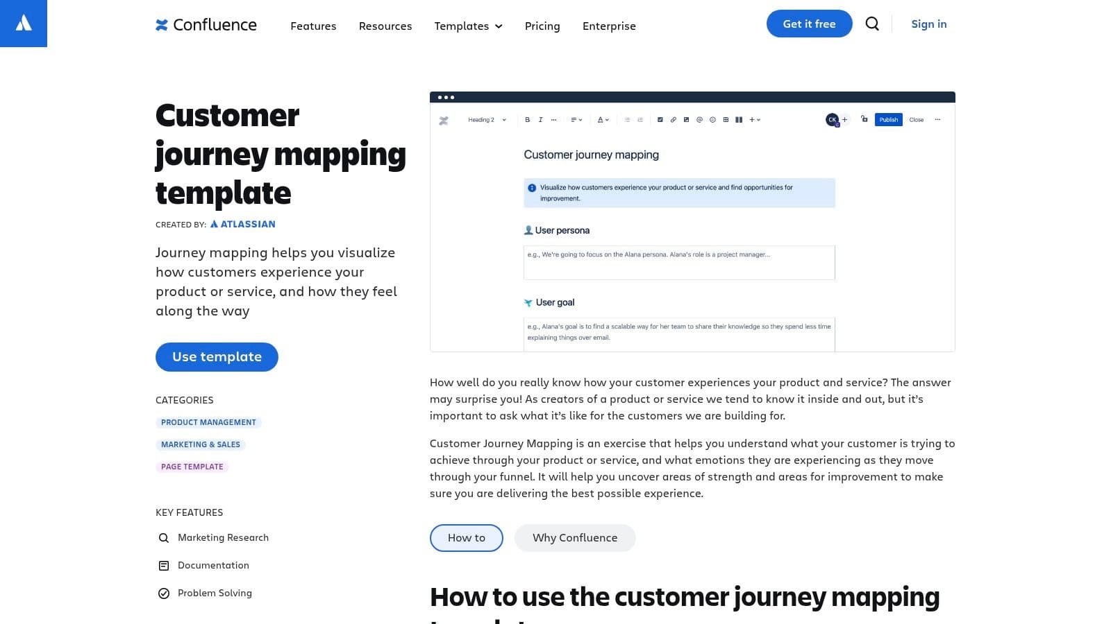Screen dimensions: 1111x624
Task: Click the @ mention icon in editor toolbar
Action: click(699, 120)
